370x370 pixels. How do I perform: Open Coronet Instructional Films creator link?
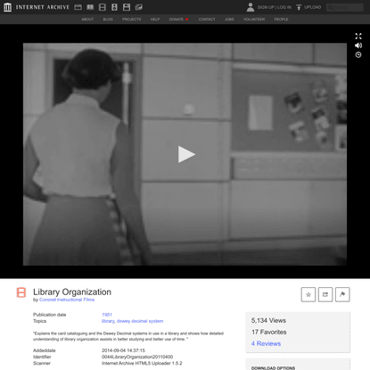coord(67,300)
